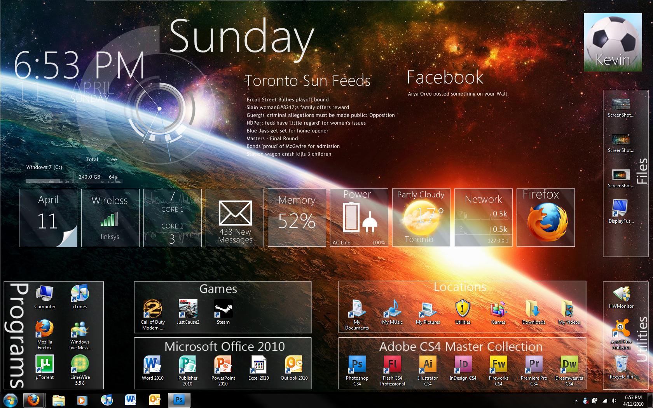Open Premiere Pro CS4 shortcut
This screenshot has height=408, width=653.
[534, 371]
